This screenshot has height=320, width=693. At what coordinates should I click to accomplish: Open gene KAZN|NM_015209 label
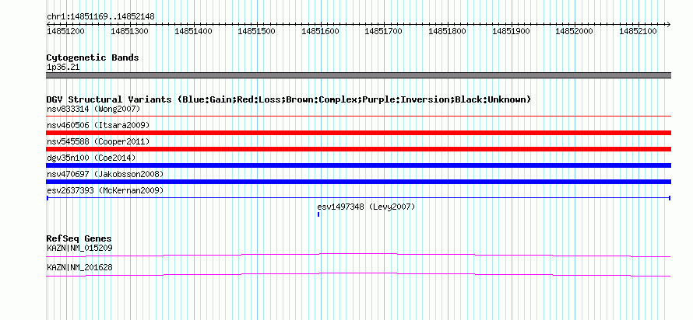click(x=79, y=248)
